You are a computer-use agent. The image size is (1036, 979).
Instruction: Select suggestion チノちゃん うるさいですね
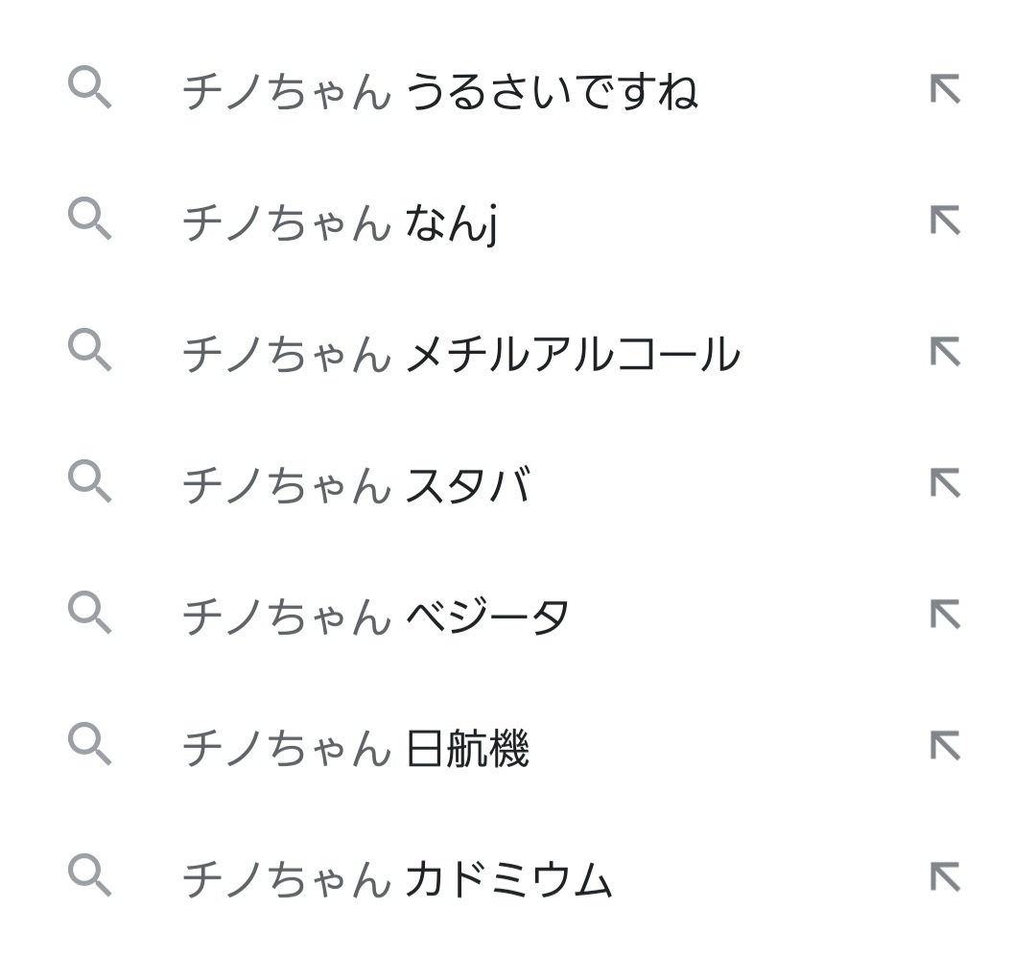pyautogui.click(x=439, y=91)
